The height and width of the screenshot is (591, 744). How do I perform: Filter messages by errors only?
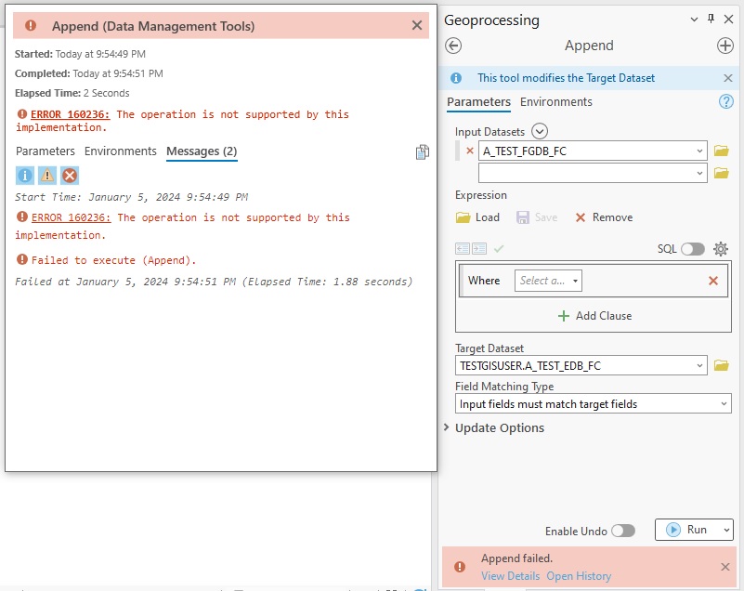point(69,175)
